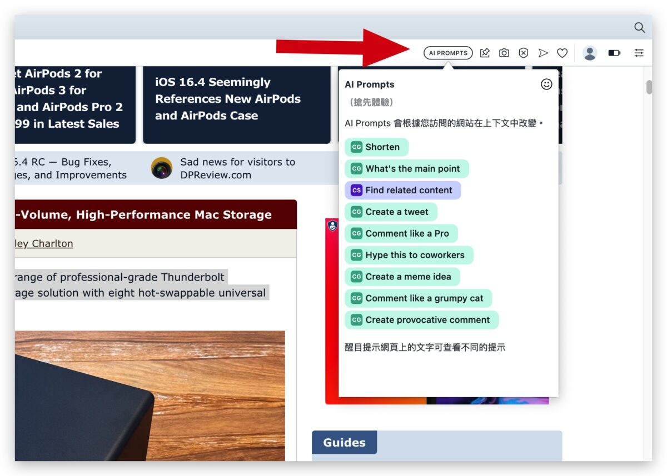Open the Guides section tab
667x476 pixels.
click(344, 443)
